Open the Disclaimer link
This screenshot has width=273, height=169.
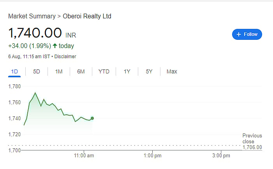(x=65, y=57)
